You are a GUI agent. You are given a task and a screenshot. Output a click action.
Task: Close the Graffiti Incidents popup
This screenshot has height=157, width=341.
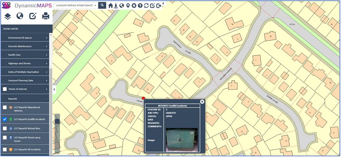click(202, 102)
